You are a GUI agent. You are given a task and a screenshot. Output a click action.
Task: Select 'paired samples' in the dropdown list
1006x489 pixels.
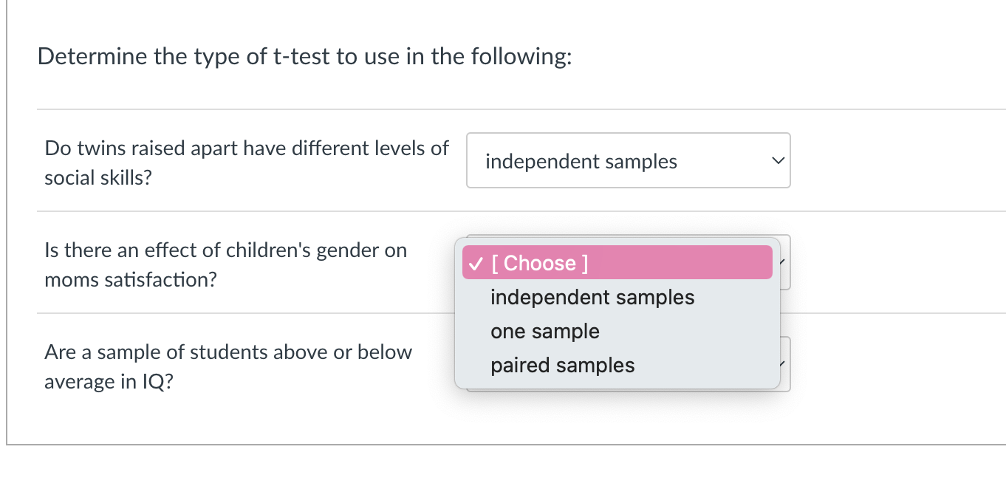click(x=563, y=366)
